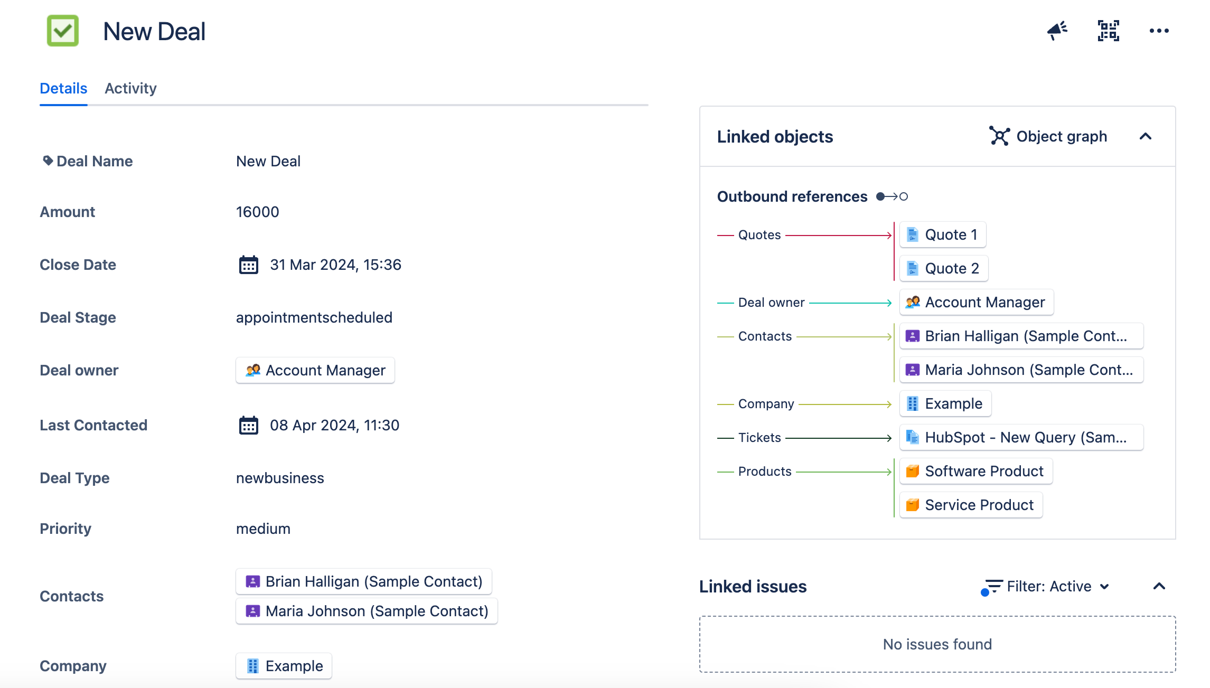Open Quote 1 linked object
Viewport: 1210px width, 688px height.
[x=943, y=234]
